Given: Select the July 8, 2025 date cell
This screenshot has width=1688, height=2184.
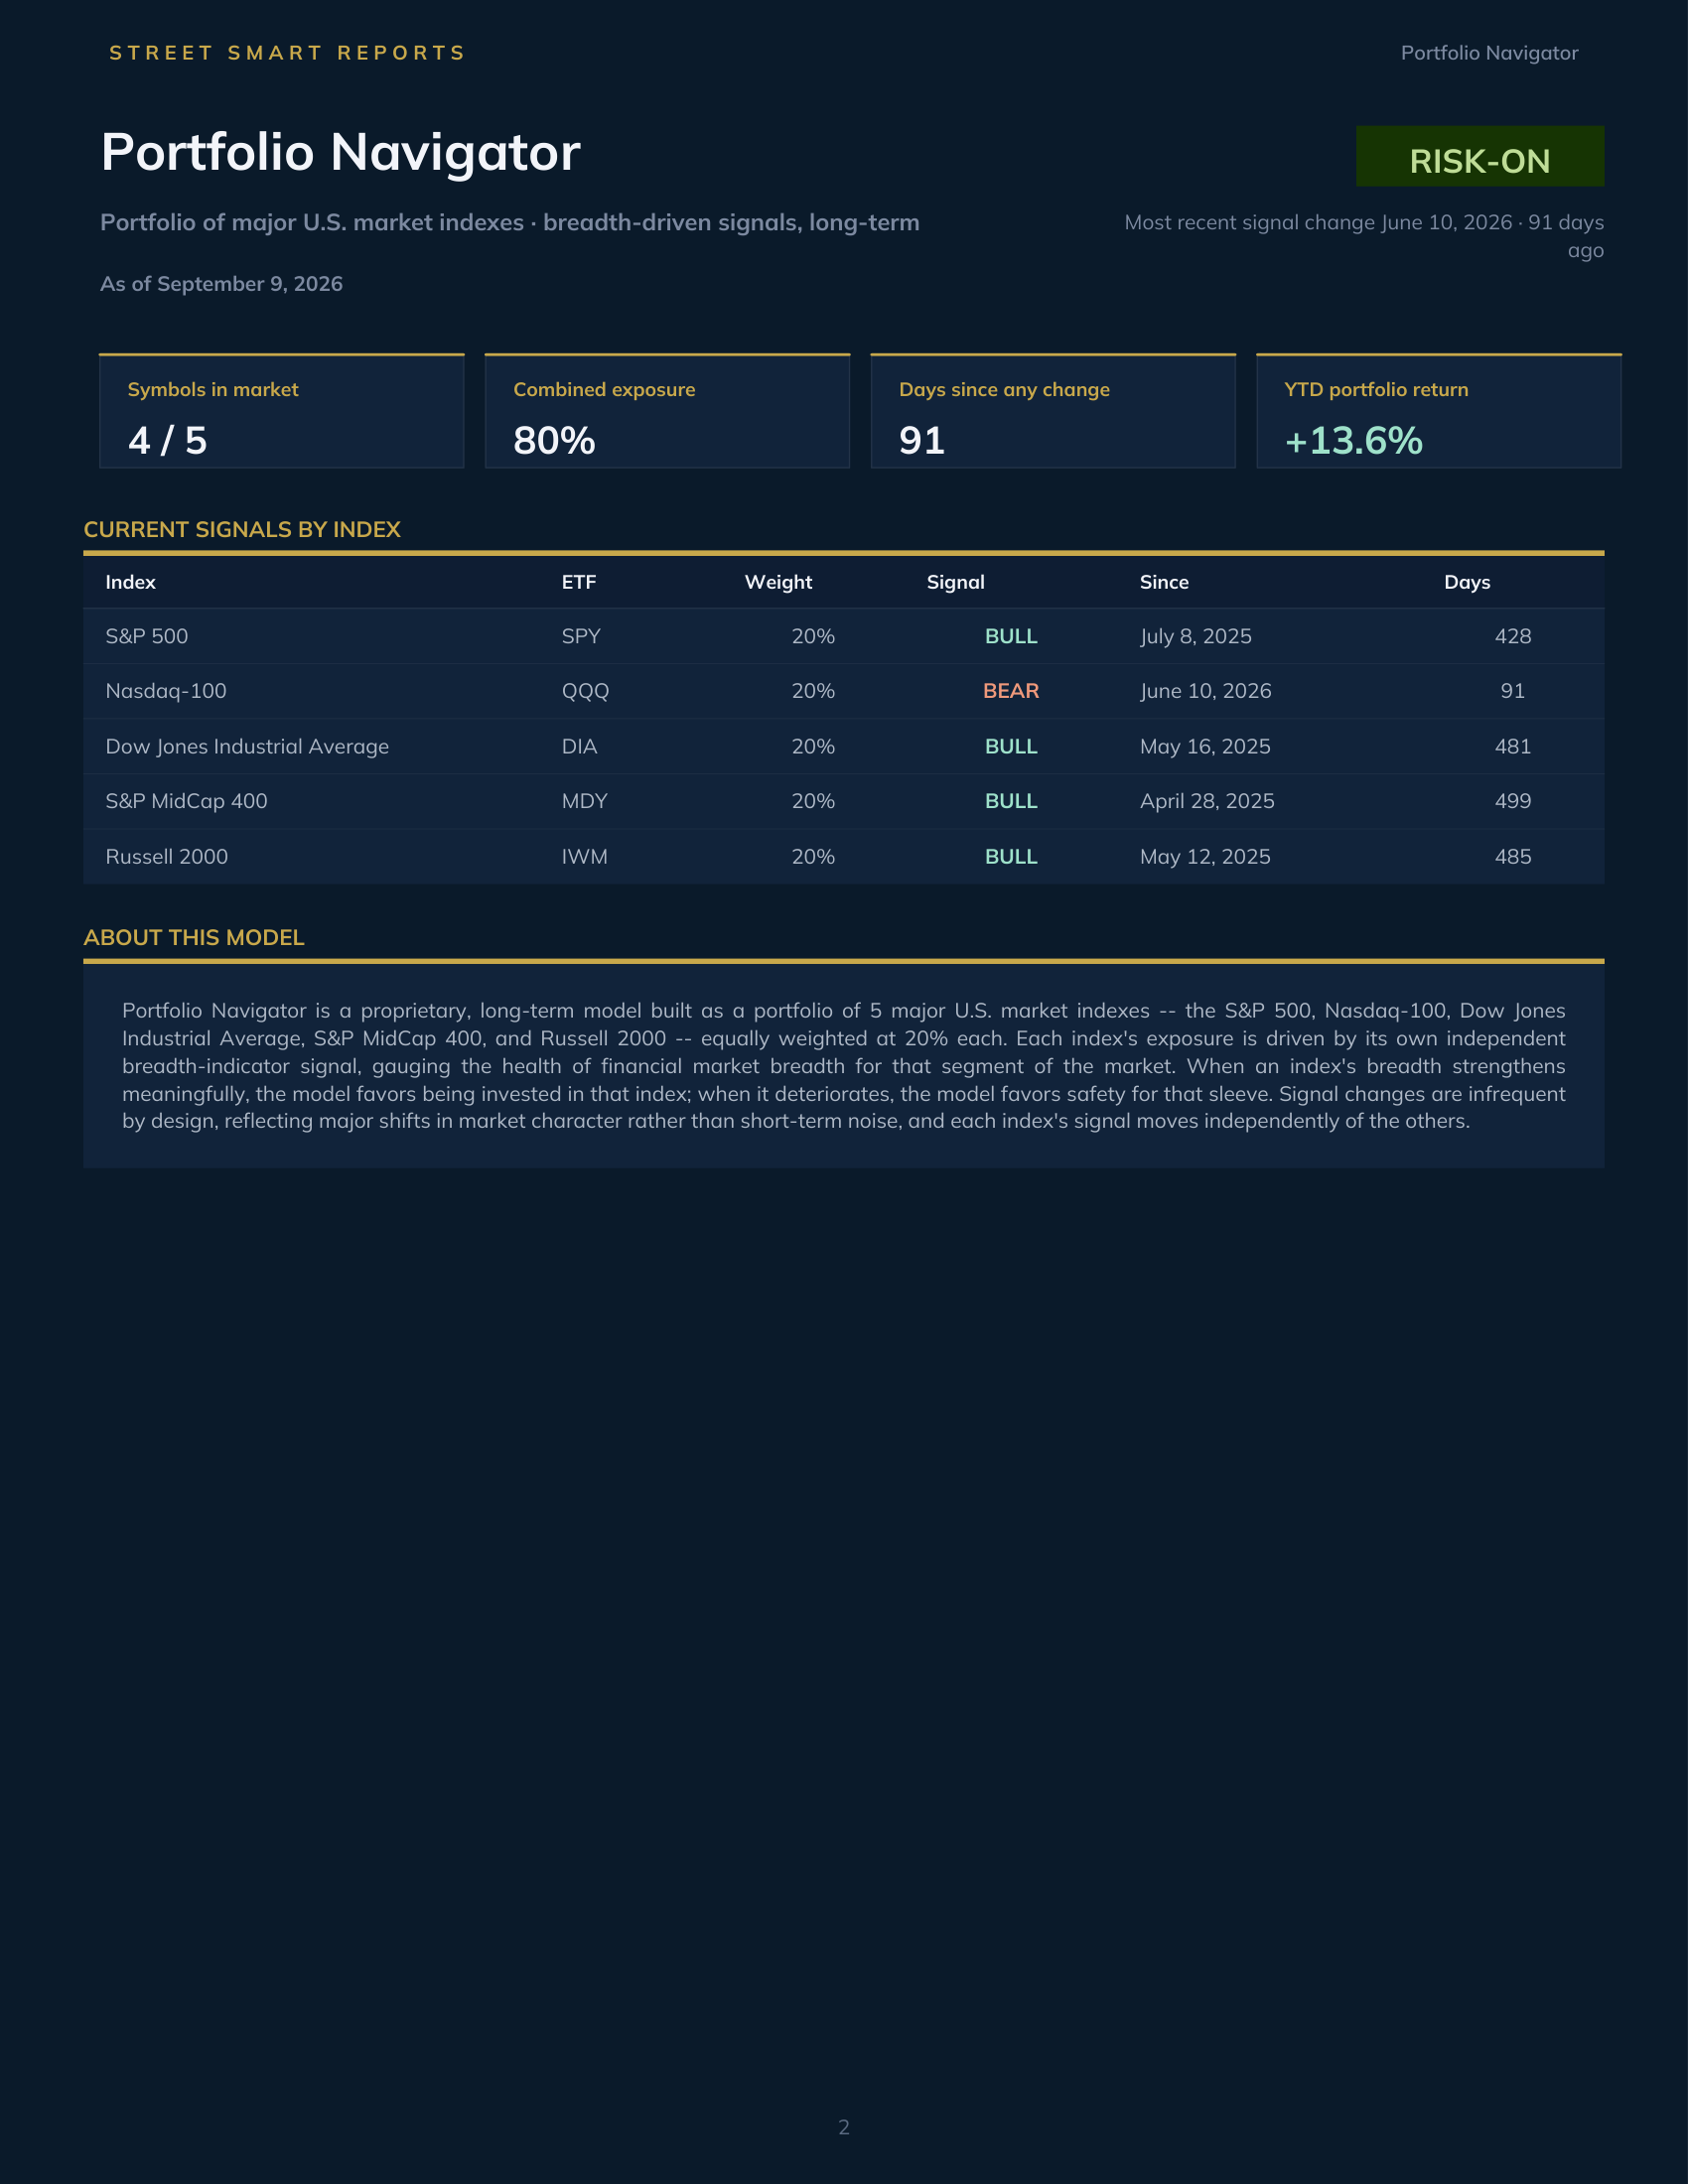Looking at the screenshot, I should coord(1195,636).
